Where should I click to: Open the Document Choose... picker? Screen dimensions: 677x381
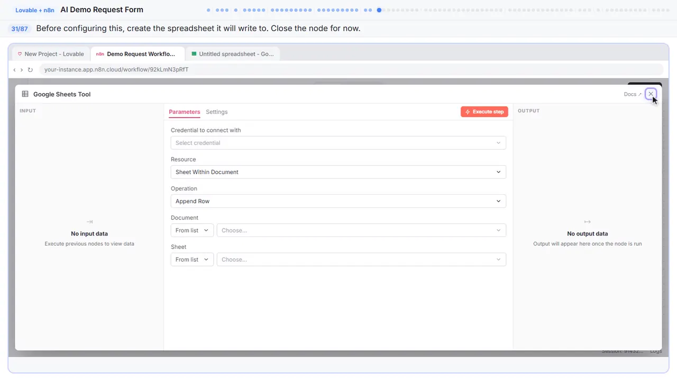tap(361, 230)
